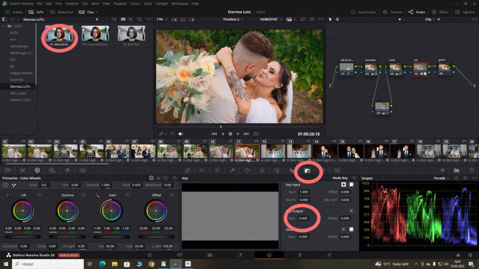Open the File menu
479x269 pixels.
pyautogui.click(x=39, y=4)
